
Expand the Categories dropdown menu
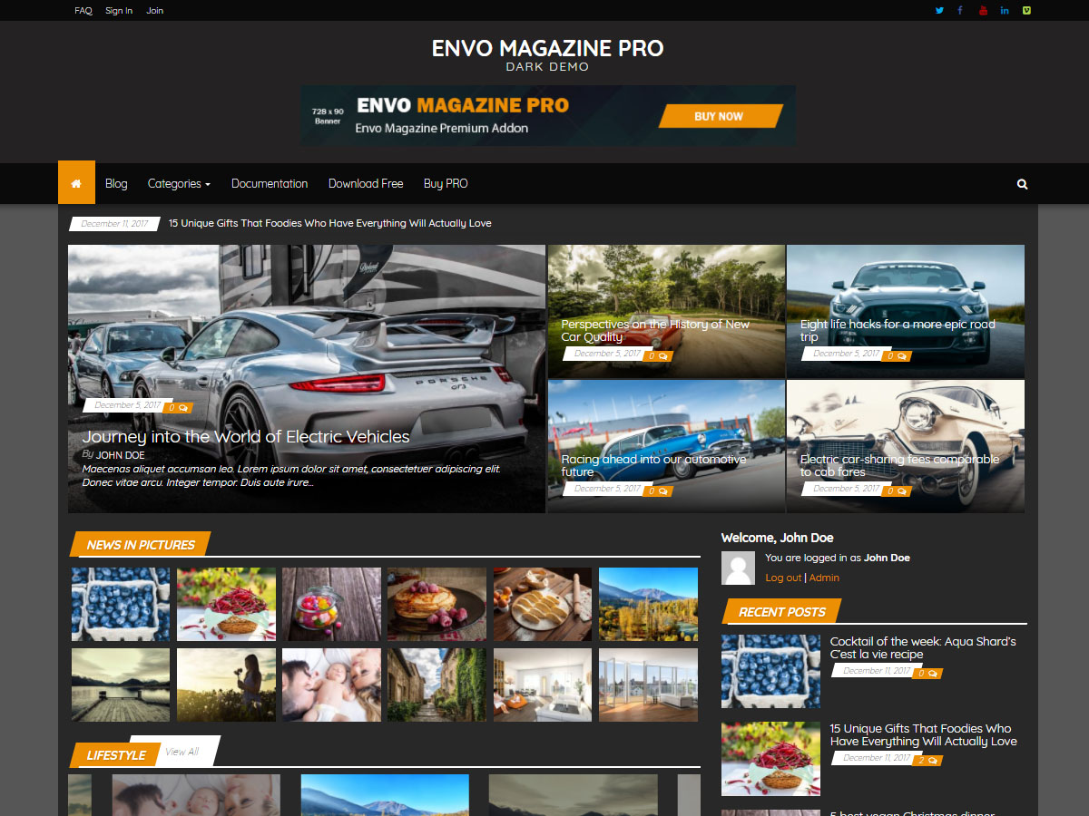tap(179, 183)
